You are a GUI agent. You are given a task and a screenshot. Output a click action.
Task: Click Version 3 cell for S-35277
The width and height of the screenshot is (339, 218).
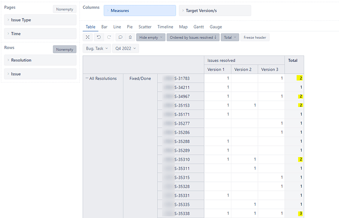click(271, 123)
